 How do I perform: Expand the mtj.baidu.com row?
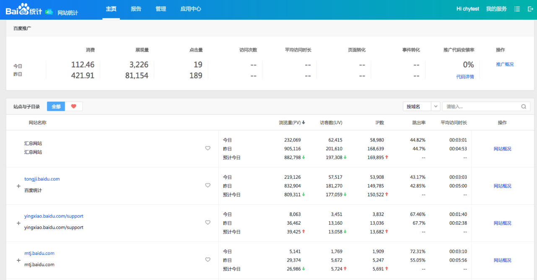tap(18, 260)
